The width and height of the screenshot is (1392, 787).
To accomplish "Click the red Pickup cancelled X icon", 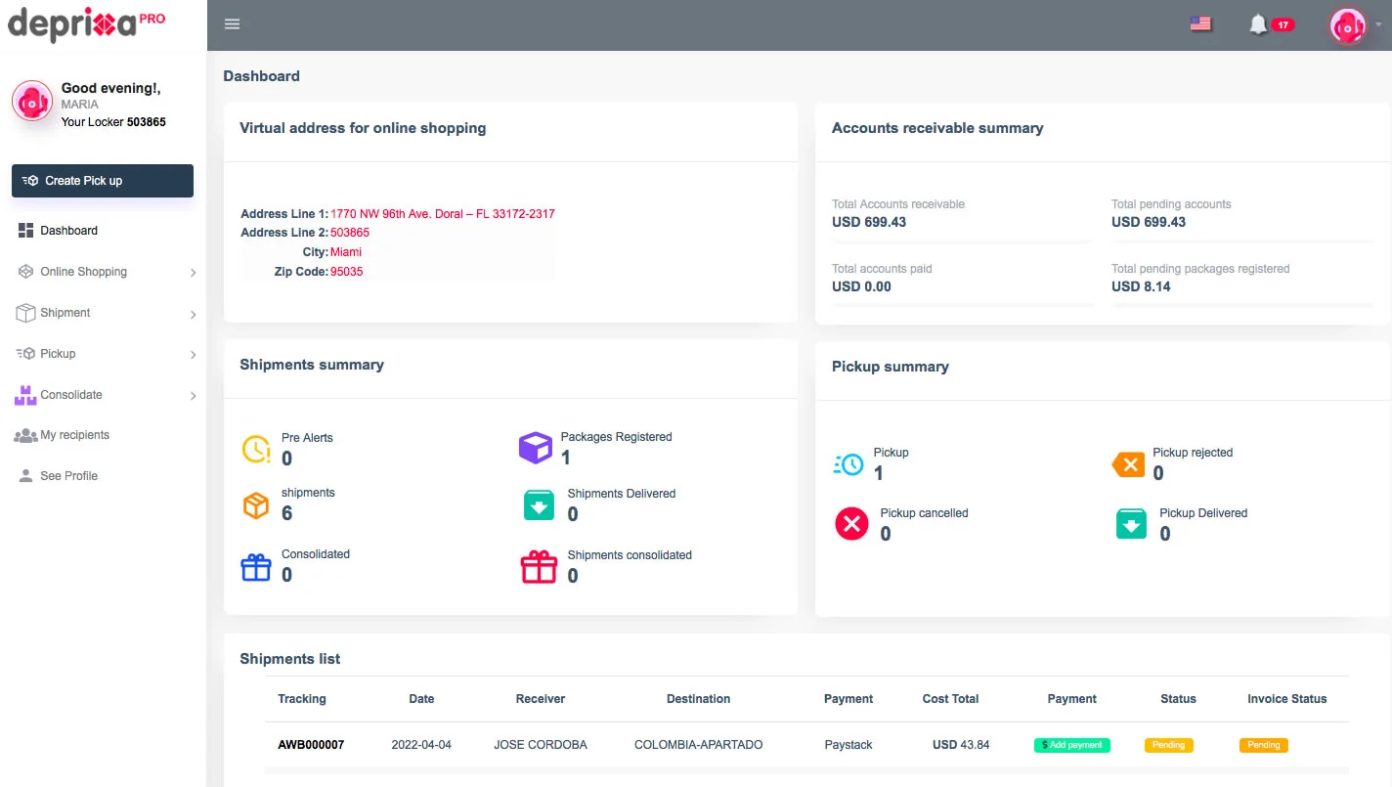I will [851, 524].
